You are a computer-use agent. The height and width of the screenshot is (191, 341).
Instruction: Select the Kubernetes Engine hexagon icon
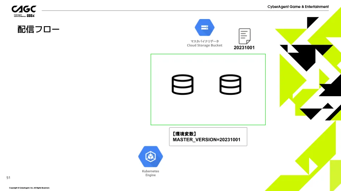[151, 156]
